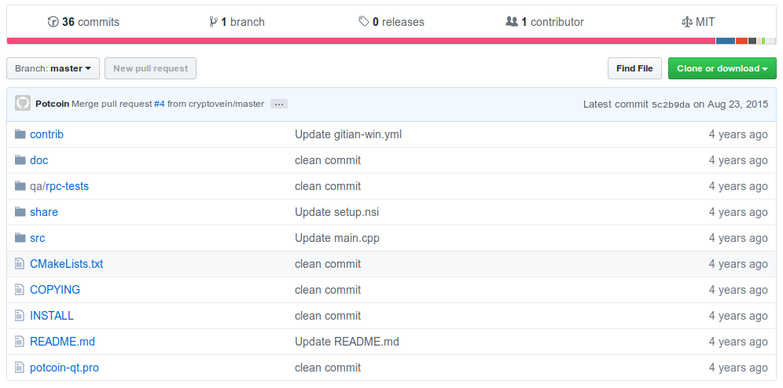783x388 pixels.
Task: Click the INSTALL row clean commit message
Action: pos(328,316)
